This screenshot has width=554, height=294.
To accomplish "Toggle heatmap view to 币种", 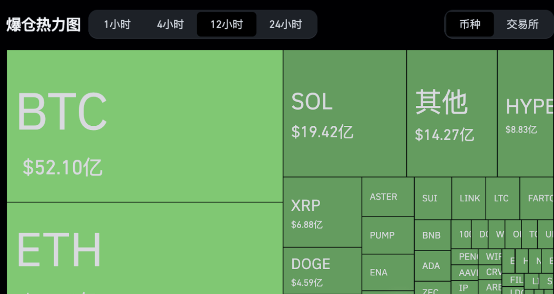I will 470,24.
